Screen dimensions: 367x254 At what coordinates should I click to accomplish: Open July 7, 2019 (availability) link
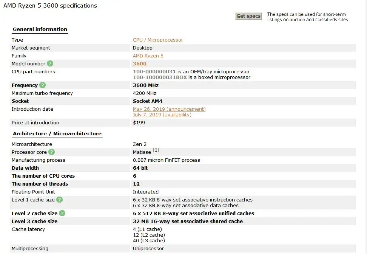click(162, 115)
